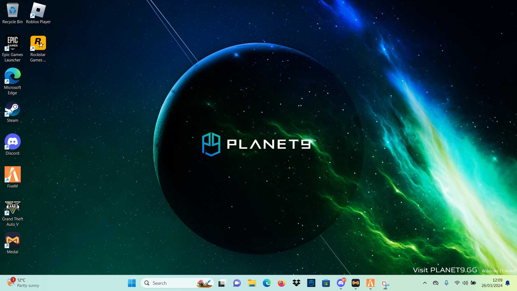The height and width of the screenshot is (291, 517).
Task: Open the notification bell icon
Action: 508,283
